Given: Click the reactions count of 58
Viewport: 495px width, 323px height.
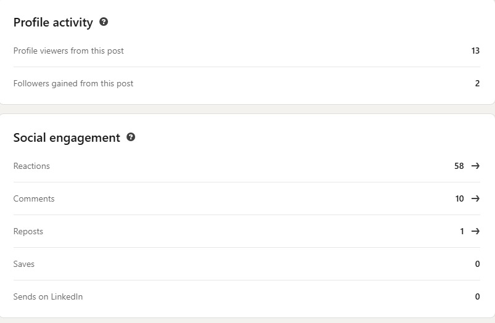Looking at the screenshot, I should tap(459, 166).
